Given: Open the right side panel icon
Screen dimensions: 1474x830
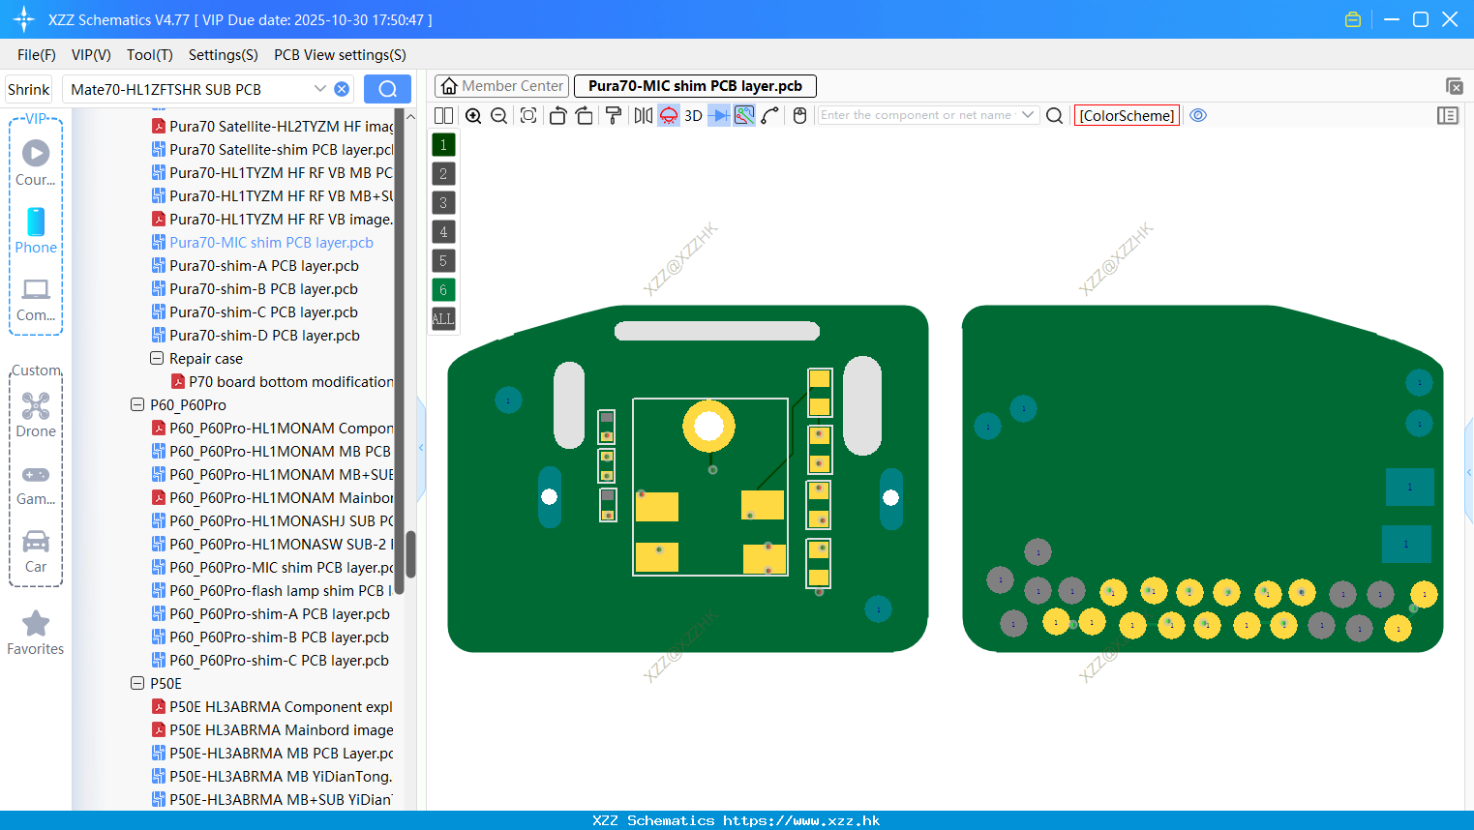Looking at the screenshot, I should pos(1448,115).
